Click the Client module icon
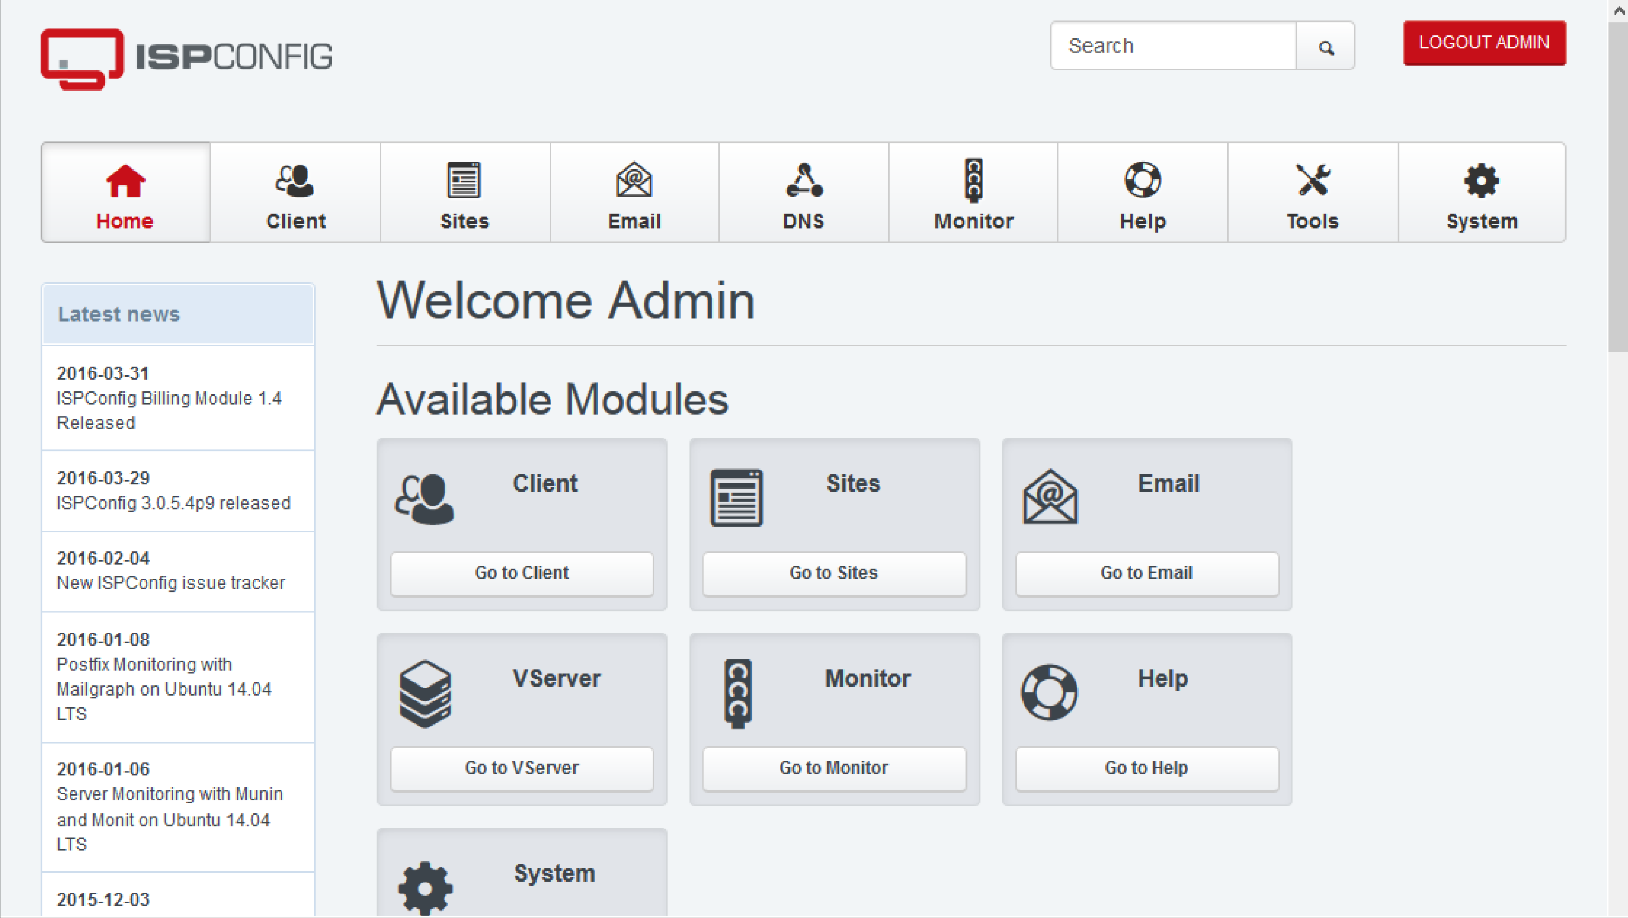Screen dimensions: 1628x918 click(426, 496)
